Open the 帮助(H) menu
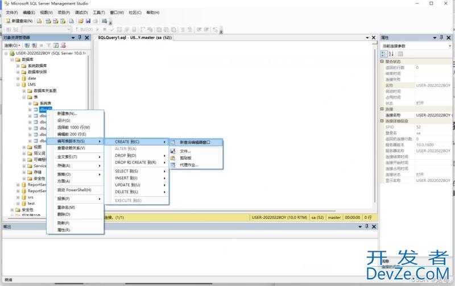Viewport: 455px width, 286px height. click(153, 13)
